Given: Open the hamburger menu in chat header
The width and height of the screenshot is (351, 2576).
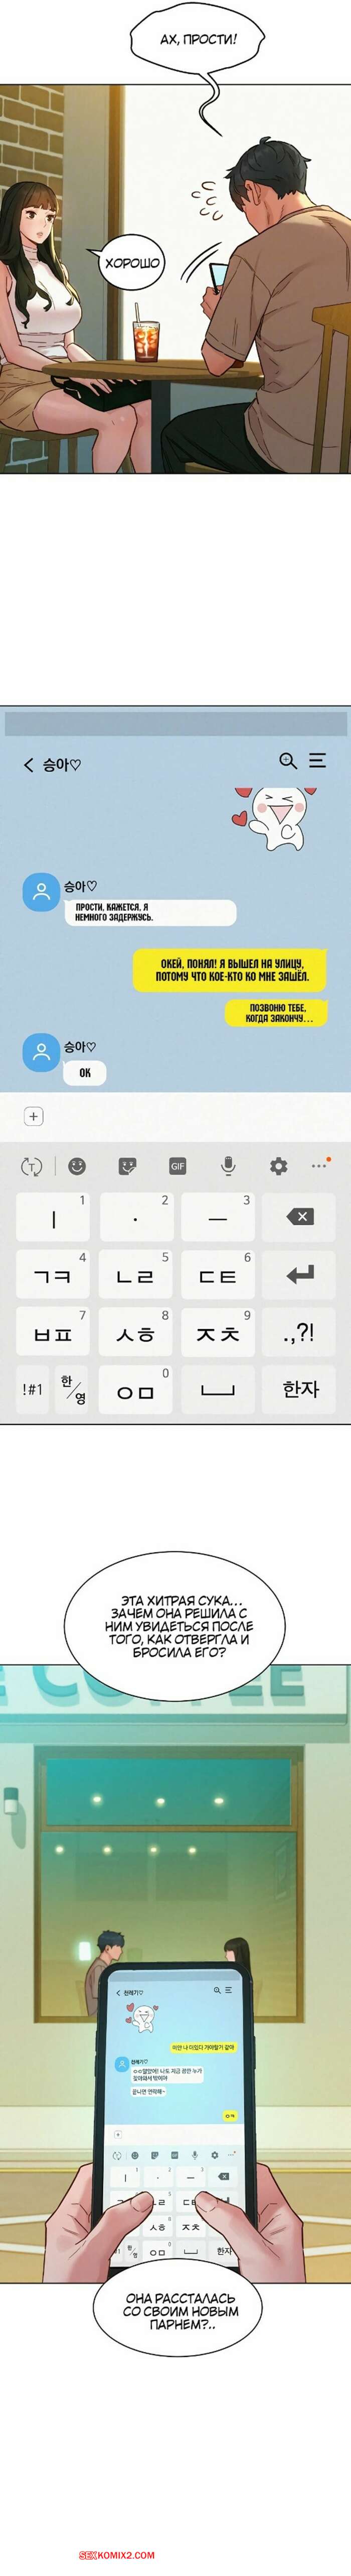Looking at the screenshot, I should coord(317,761).
